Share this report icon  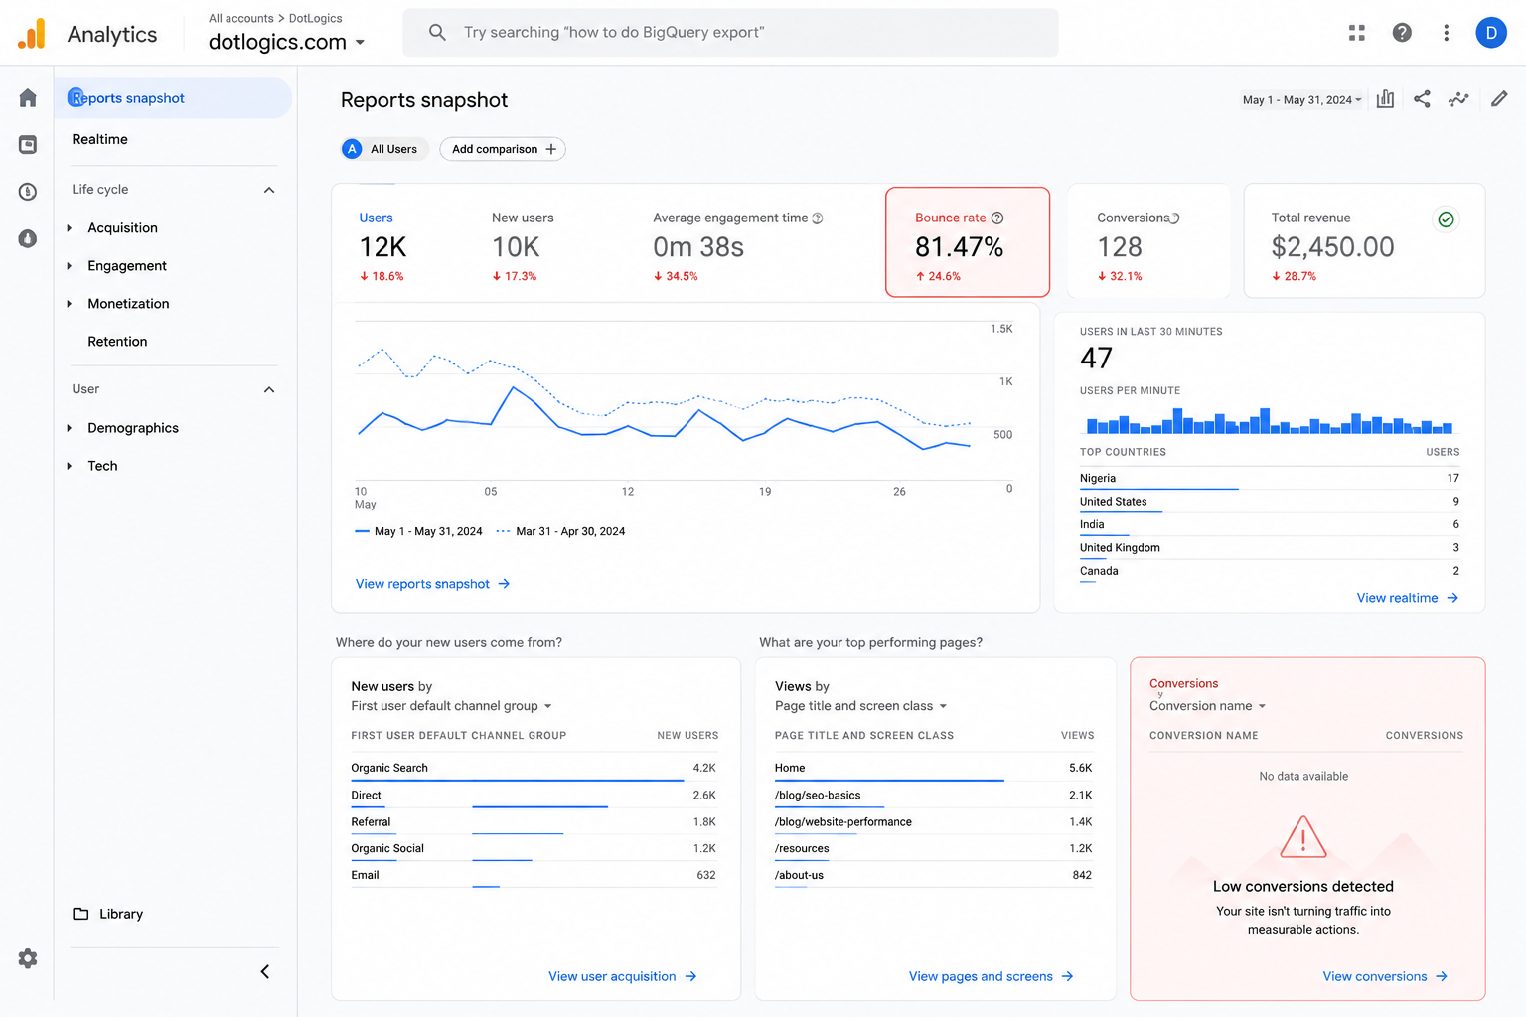1422,99
